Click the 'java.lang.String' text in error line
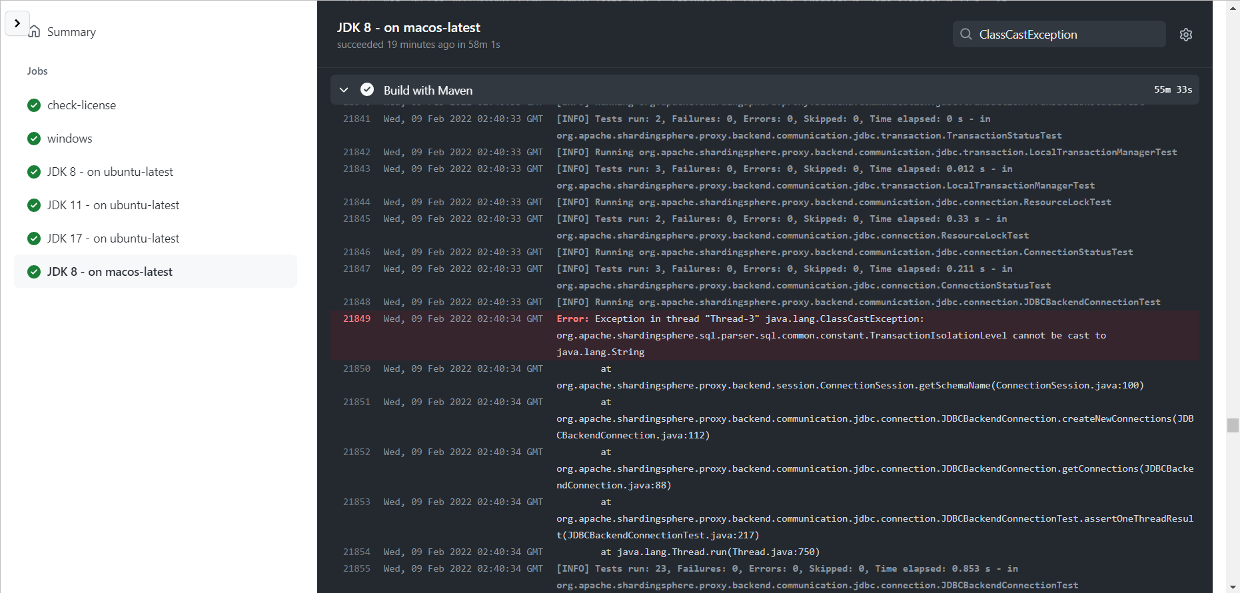 pyautogui.click(x=600, y=352)
